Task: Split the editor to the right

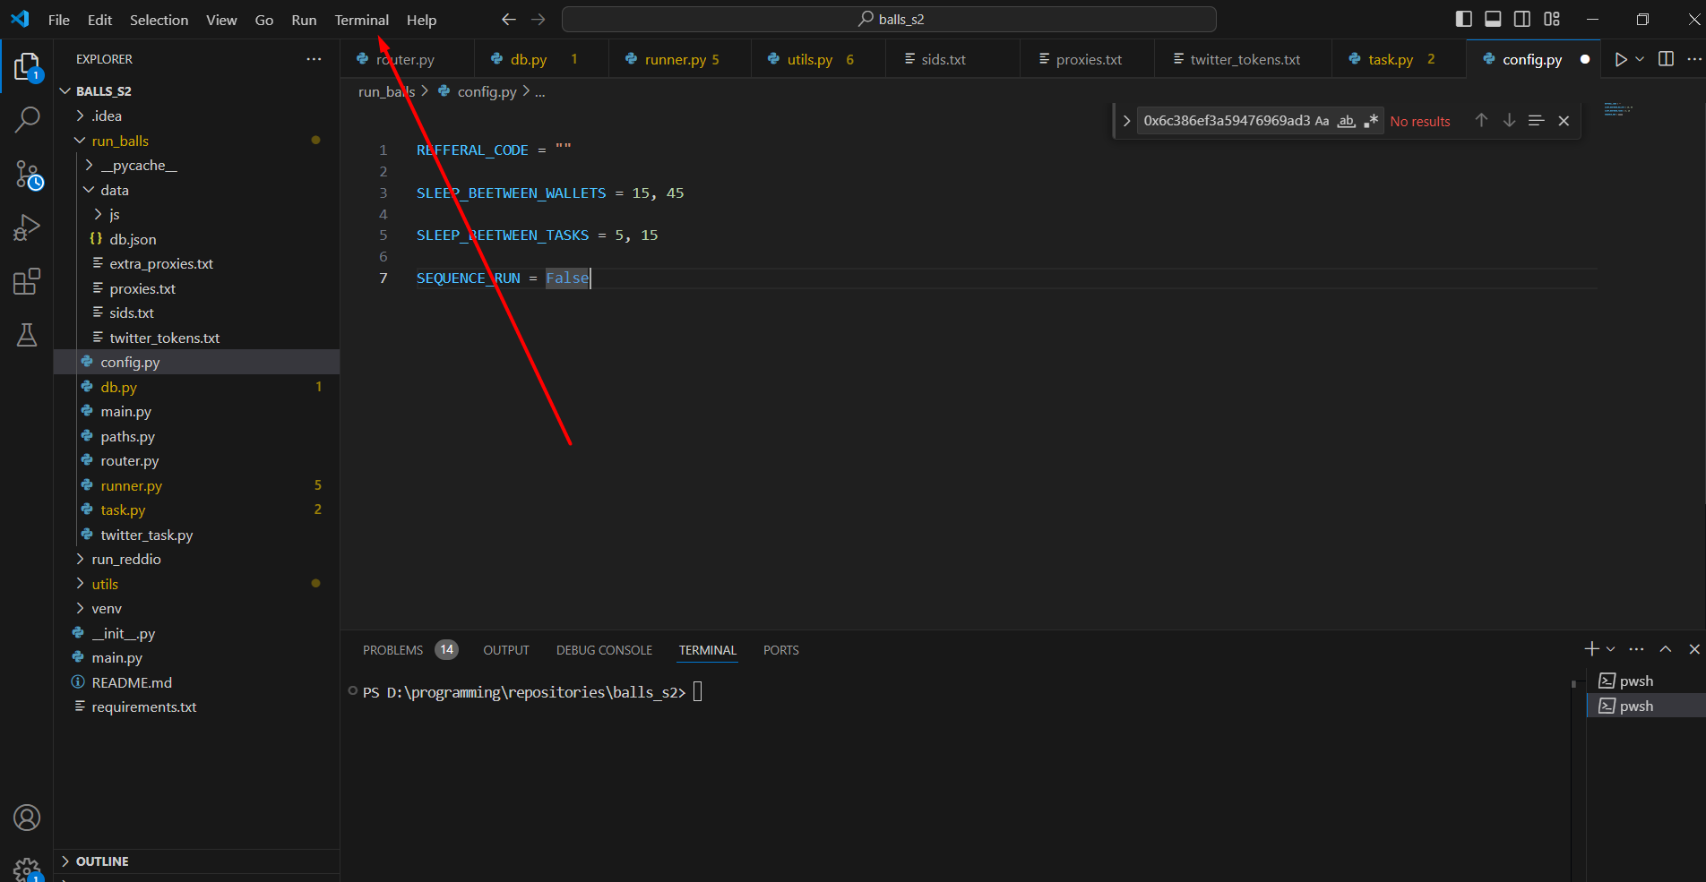Action: click(x=1666, y=59)
